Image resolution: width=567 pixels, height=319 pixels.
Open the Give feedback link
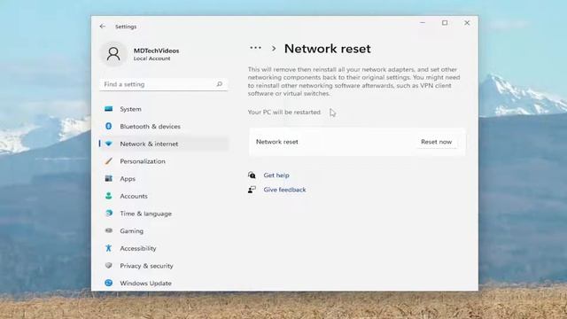(x=284, y=190)
